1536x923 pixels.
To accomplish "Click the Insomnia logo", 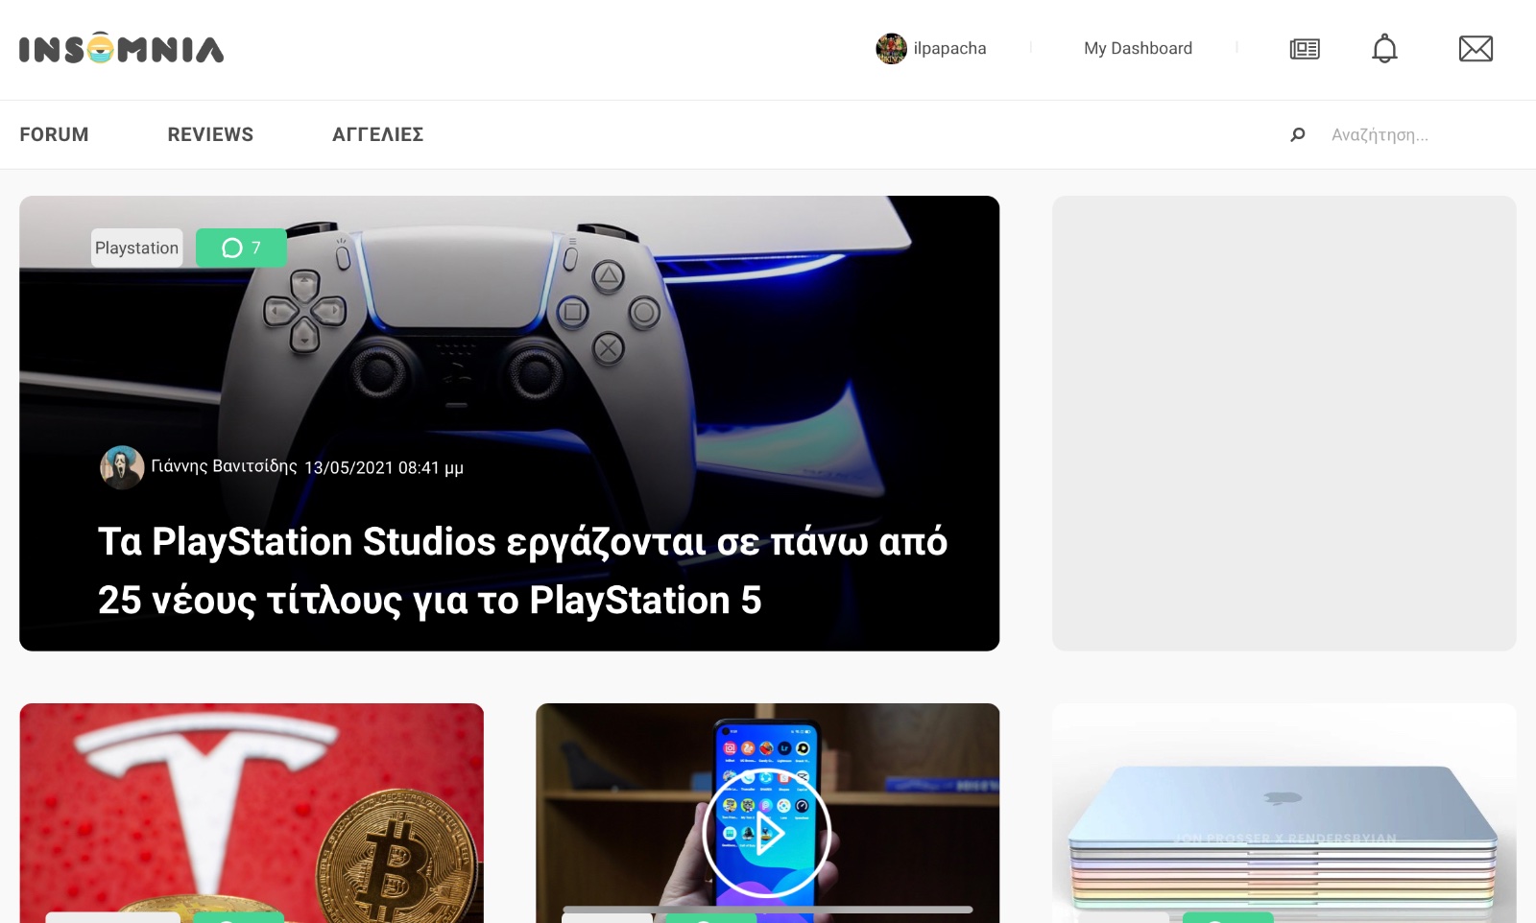I will pyautogui.click(x=122, y=48).
